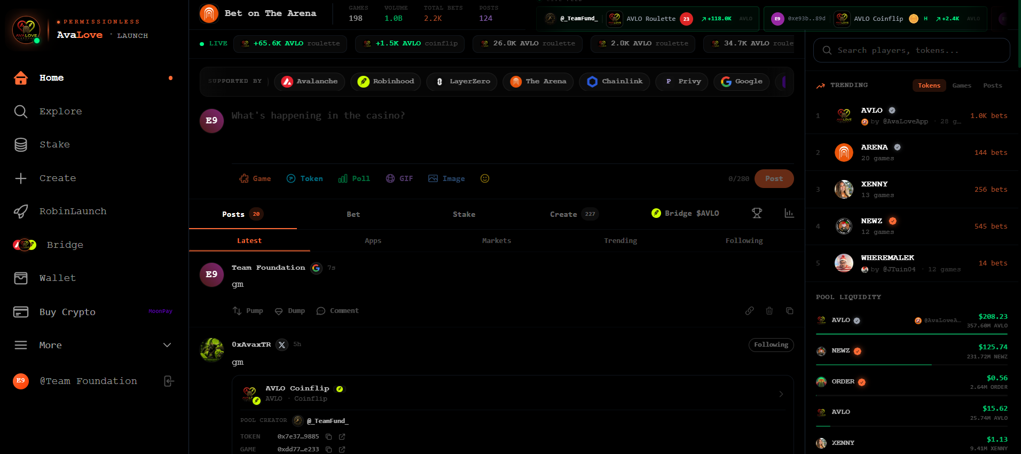Screen dimensions: 1021x454
Task: Click the logout icon beside @Team Foundation
Action: 169,381
